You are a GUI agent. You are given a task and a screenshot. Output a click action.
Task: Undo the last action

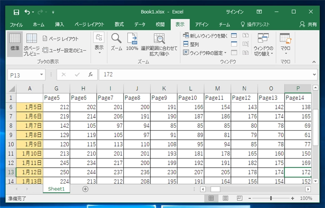[x=27, y=12]
